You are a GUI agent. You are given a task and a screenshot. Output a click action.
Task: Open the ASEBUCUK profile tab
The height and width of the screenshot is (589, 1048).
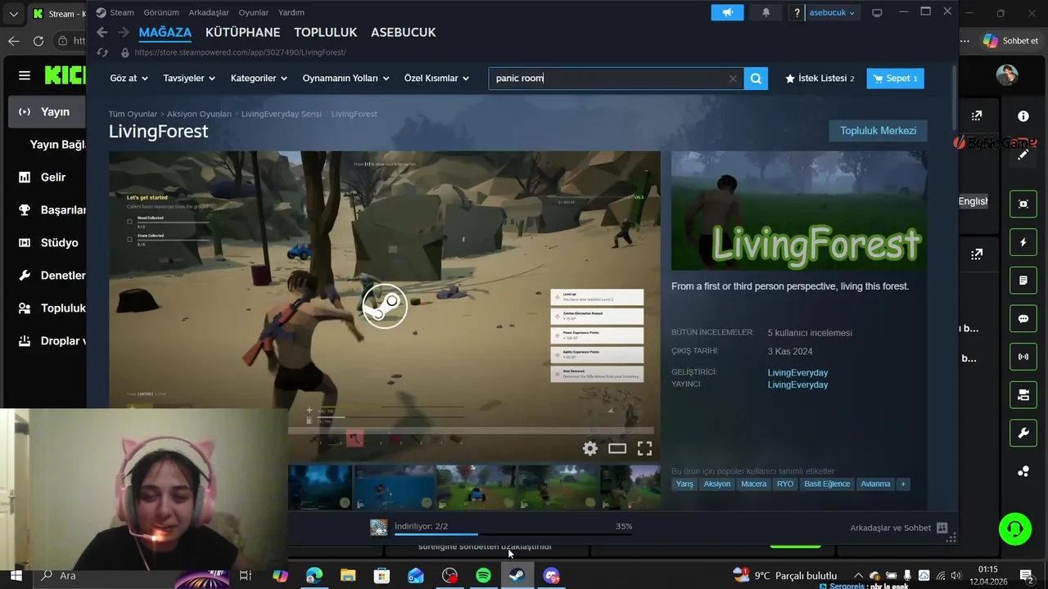coord(404,32)
